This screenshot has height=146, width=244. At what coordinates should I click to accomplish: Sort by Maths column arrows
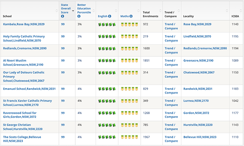(138, 10)
